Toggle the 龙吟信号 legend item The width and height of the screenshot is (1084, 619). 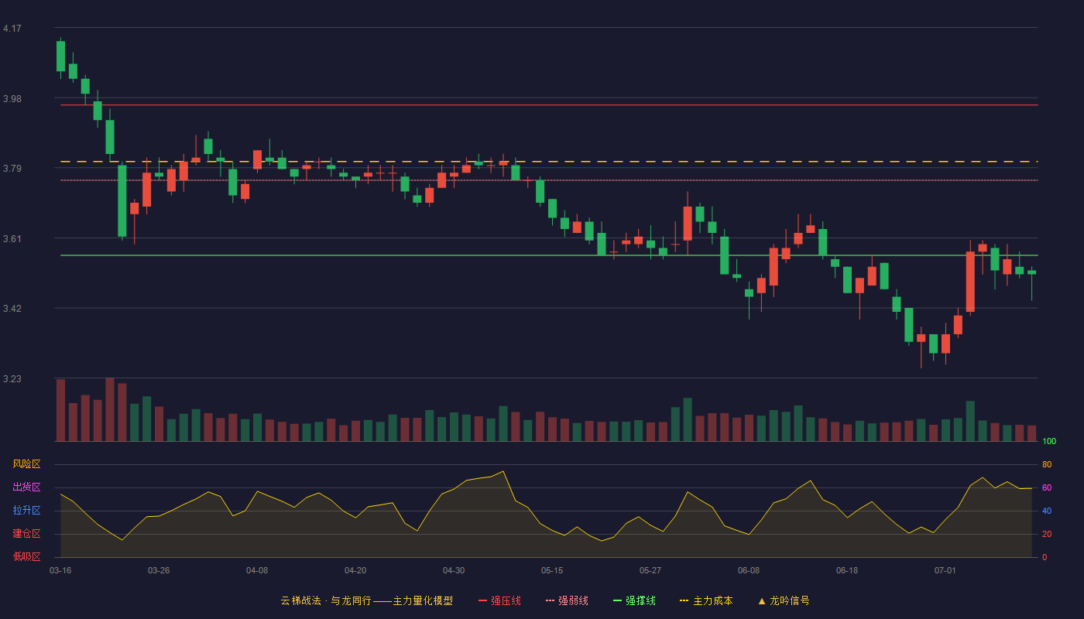[x=784, y=600]
